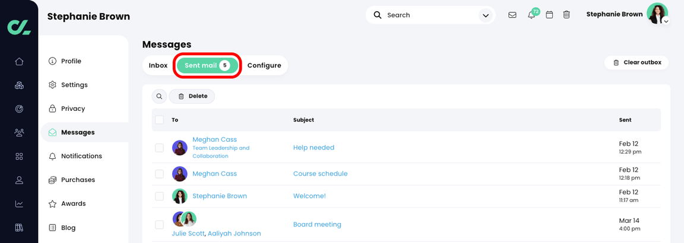Viewport: 684px width, 243px height.
Task: Tick the checkbox for Help needed message
Action: click(159, 148)
